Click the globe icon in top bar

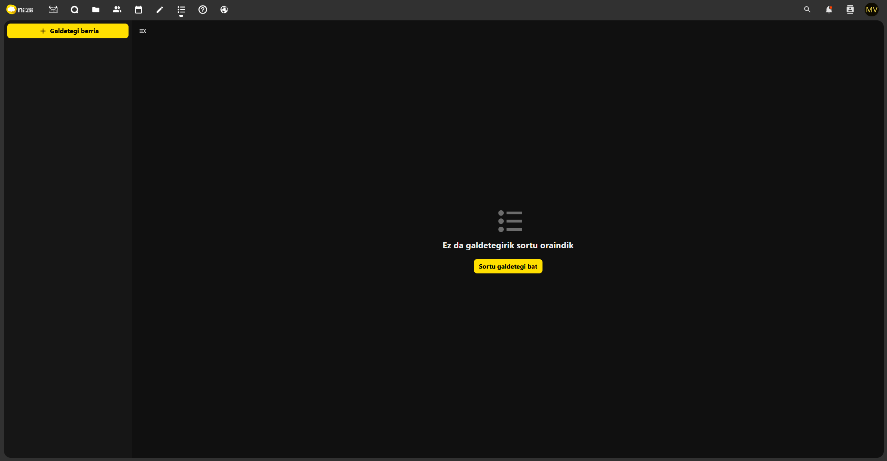pos(224,10)
